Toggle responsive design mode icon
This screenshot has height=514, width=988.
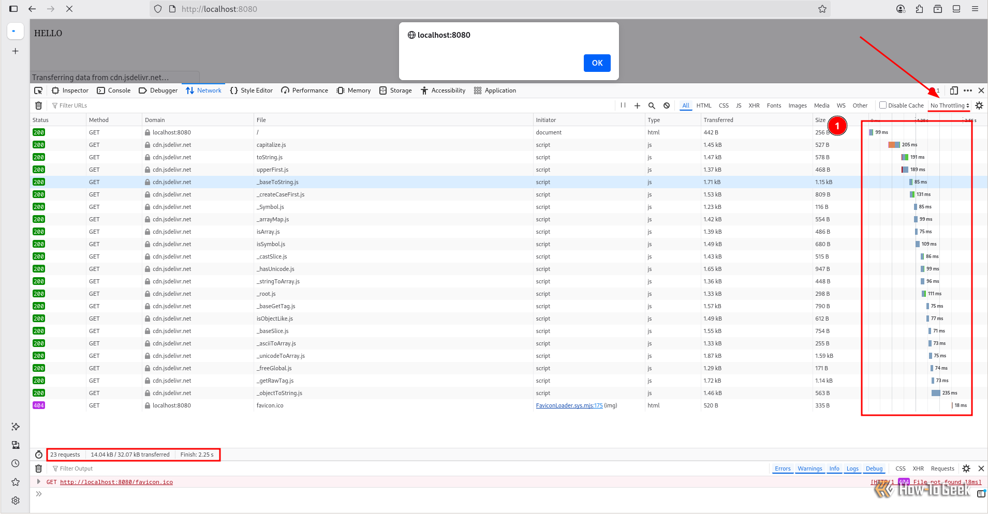coord(954,90)
